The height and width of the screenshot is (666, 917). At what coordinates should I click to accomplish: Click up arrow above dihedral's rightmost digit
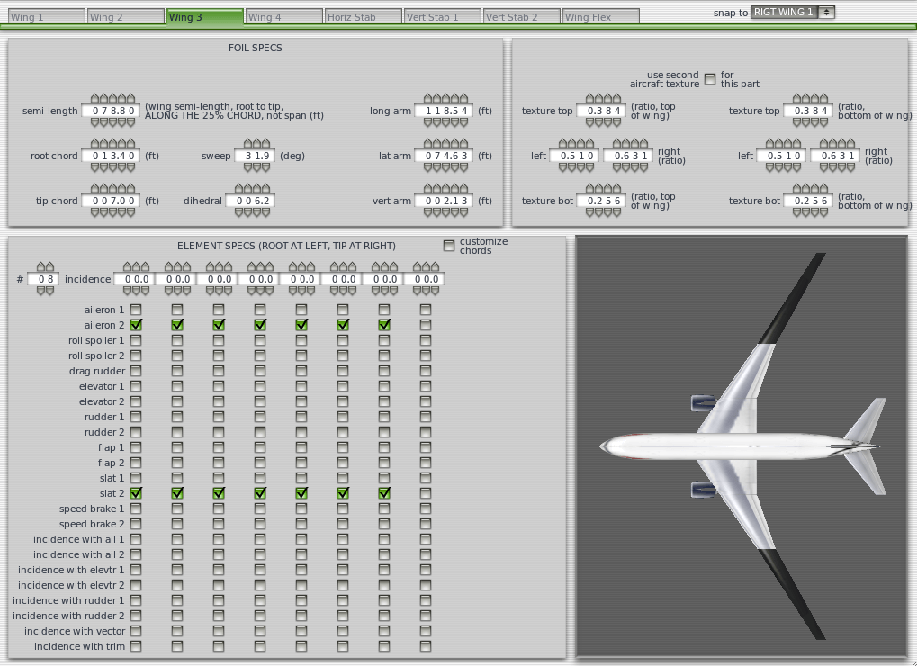(x=266, y=188)
